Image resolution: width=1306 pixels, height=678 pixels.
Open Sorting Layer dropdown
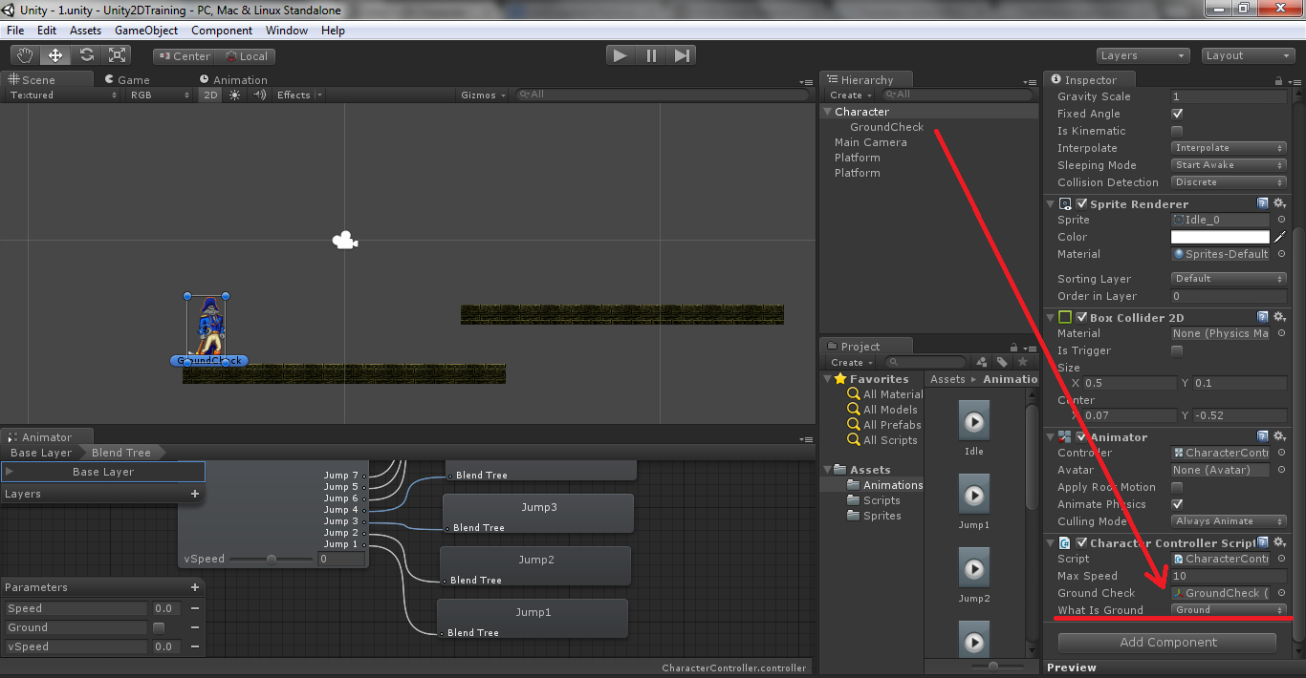tap(1229, 279)
